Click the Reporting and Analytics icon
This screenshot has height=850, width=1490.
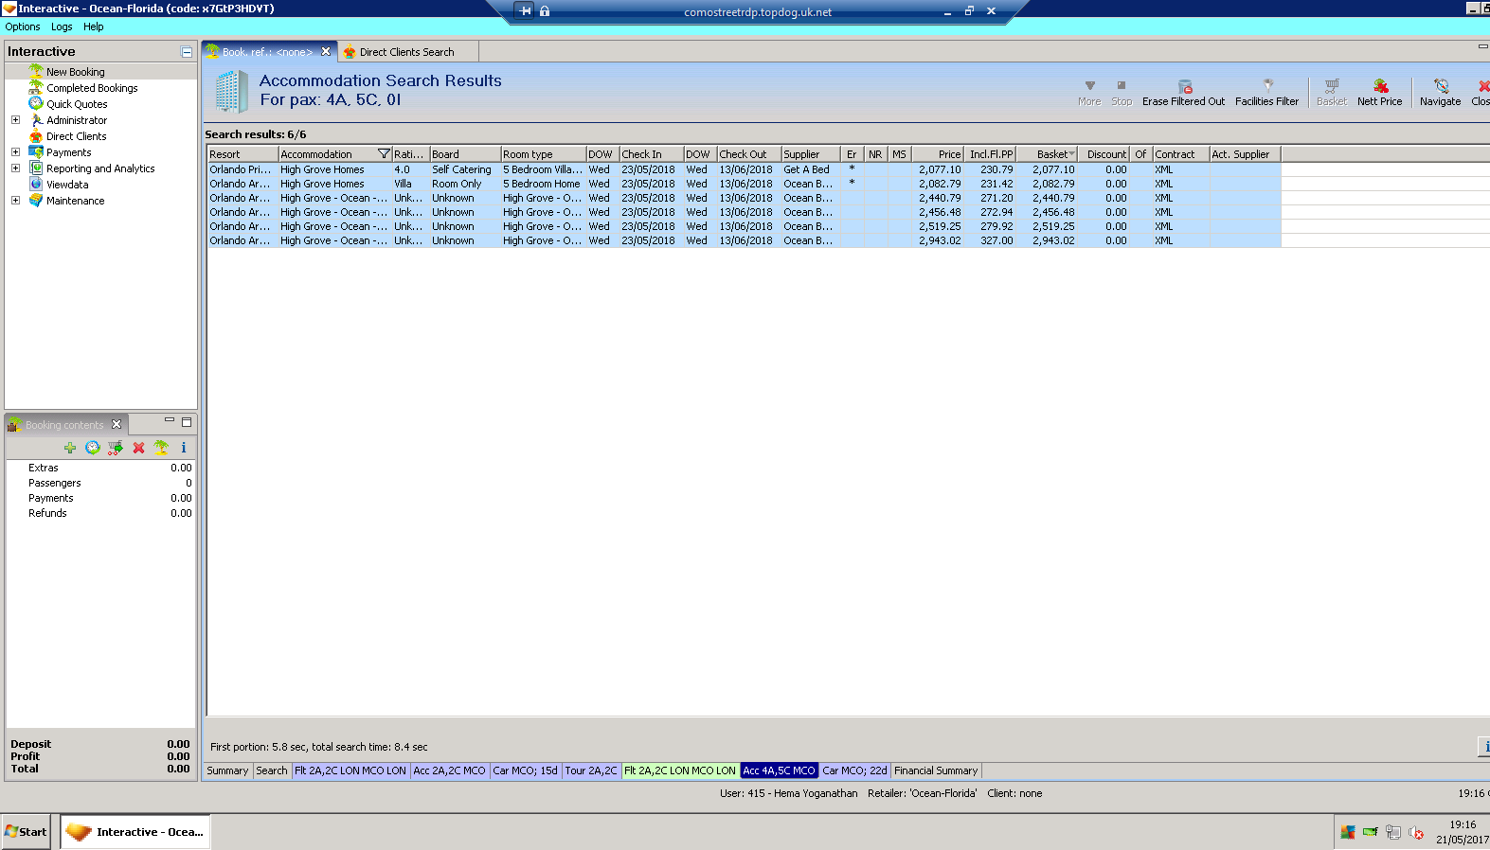coord(36,168)
